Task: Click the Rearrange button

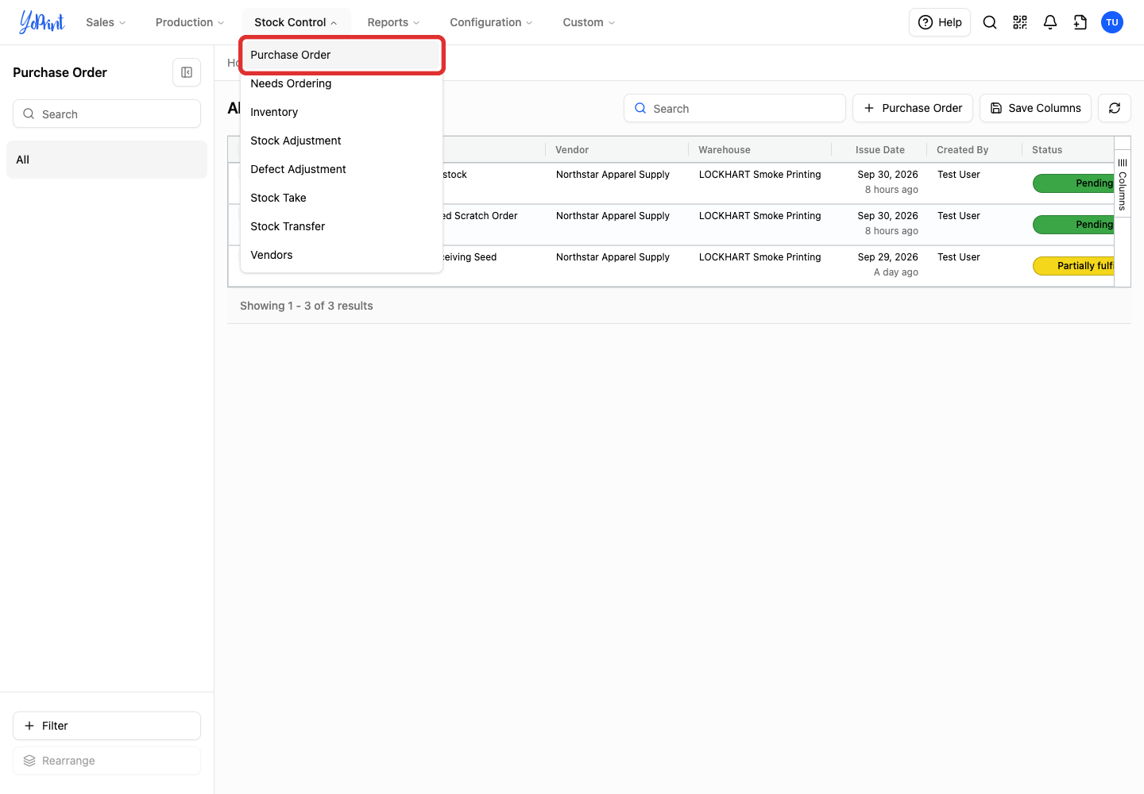Action: (x=106, y=761)
